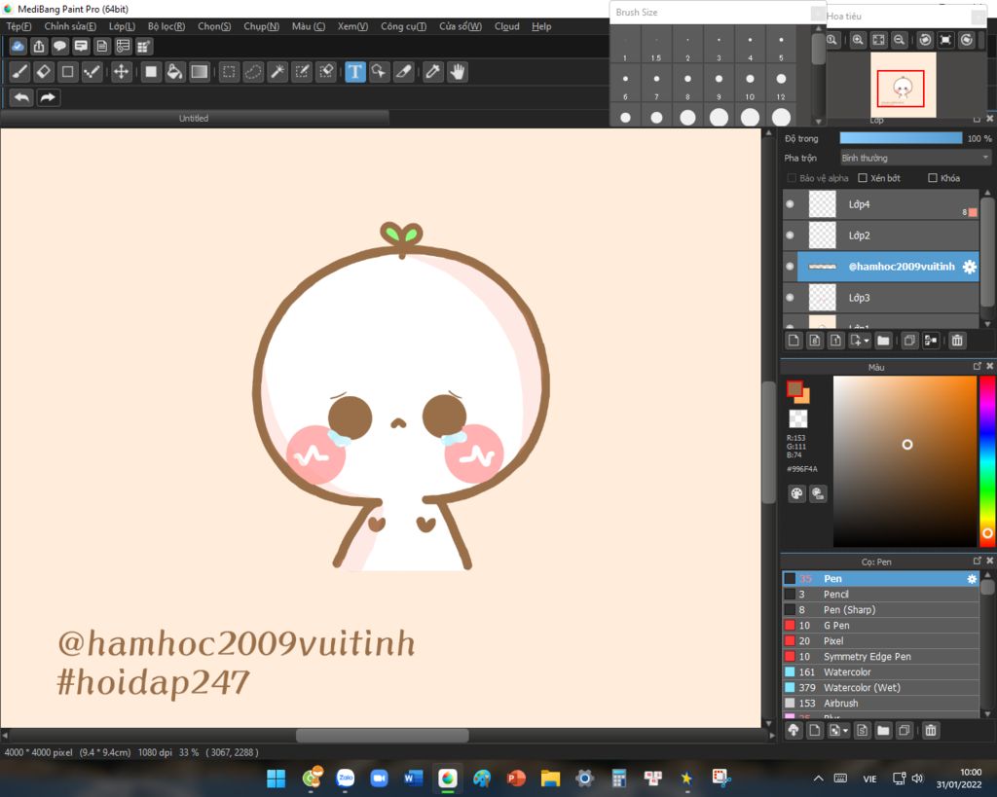
Task: Duplicate the layer in Layers panel
Action: click(910, 341)
